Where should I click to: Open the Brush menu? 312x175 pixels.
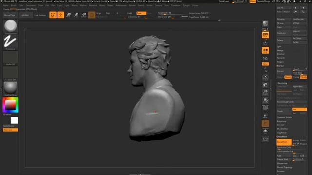tap(14, 5)
